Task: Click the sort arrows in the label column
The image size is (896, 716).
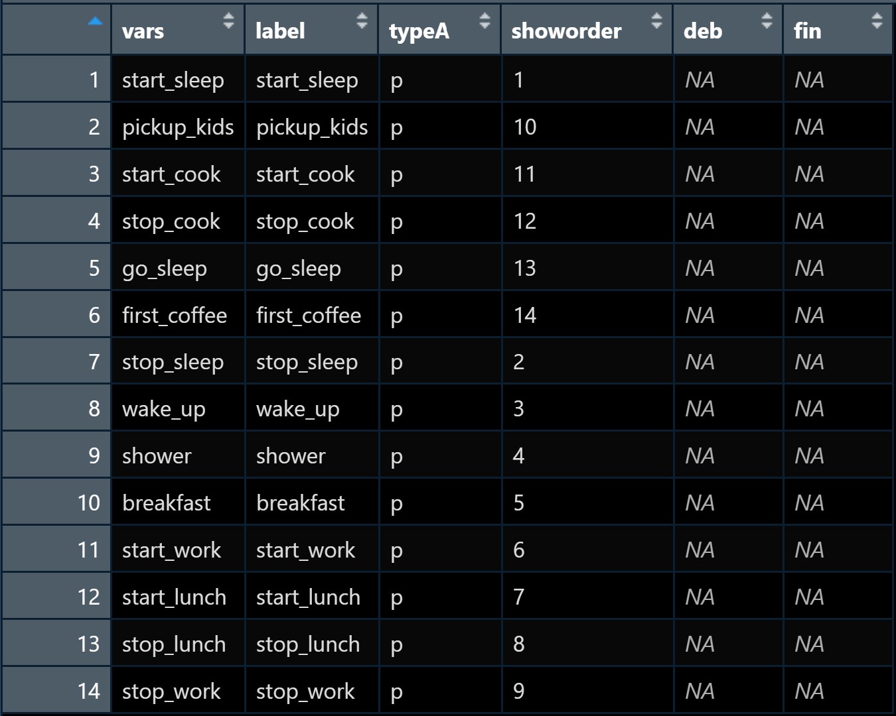Action: (x=362, y=21)
